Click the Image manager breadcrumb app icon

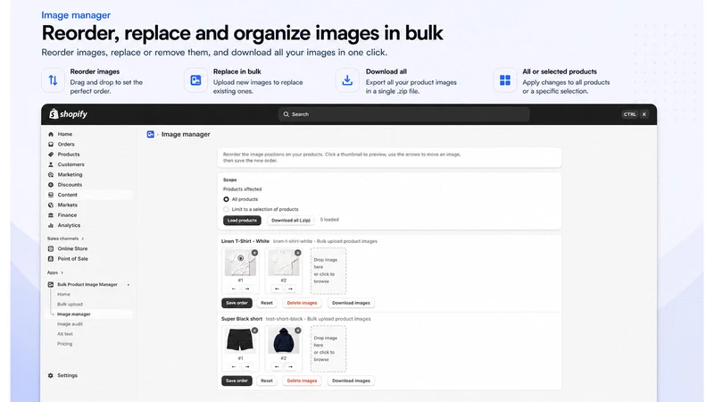pos(150,134)
